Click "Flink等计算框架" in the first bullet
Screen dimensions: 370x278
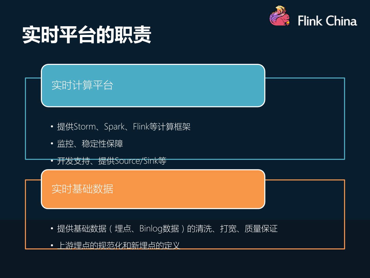162,127
